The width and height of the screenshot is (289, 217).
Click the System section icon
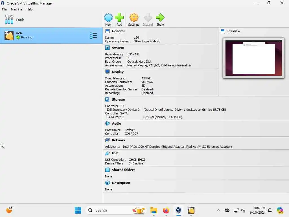pyautogui.click(x=108, y=47)
